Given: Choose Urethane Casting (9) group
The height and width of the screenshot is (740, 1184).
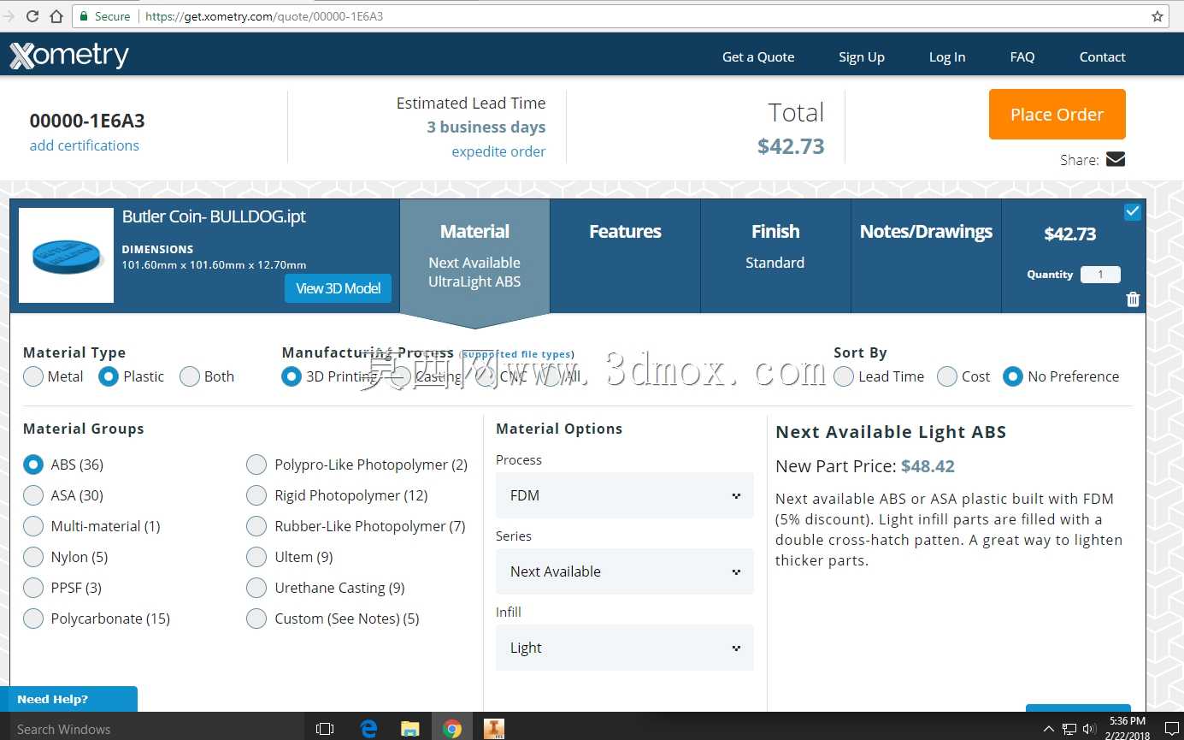Looking at the screenshot, I should coord(256,588).
